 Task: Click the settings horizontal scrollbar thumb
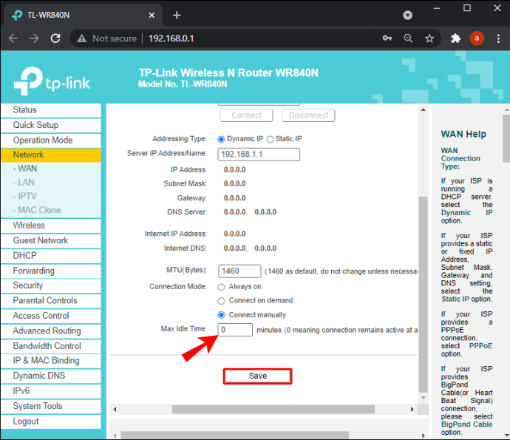273,409
